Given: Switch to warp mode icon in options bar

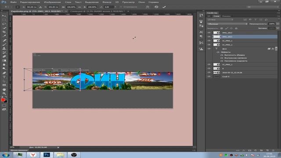Looking at the screenshot, I should [148, 7].
